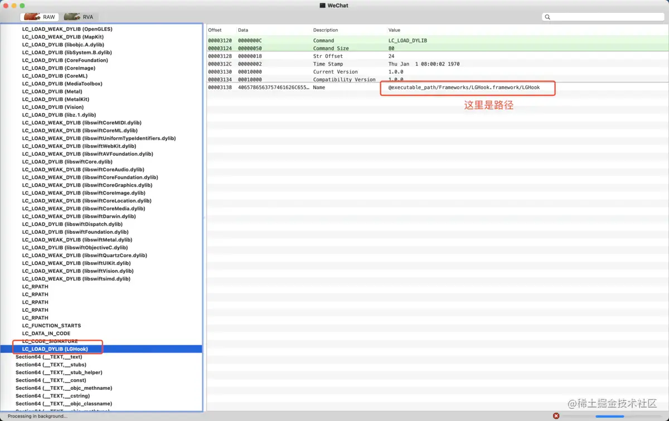669x421 pixels.
Task: Select LC_LOAD_WEAK_DYLIB (libswiftCoreLocation.dylib)
Action: [87, 200]
